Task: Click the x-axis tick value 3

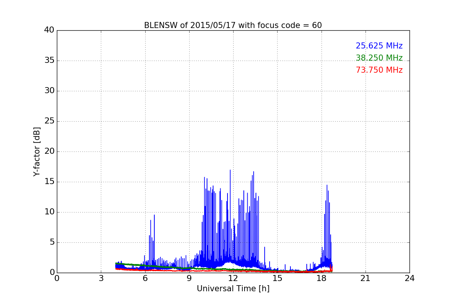Action: [x=101, y=278]
